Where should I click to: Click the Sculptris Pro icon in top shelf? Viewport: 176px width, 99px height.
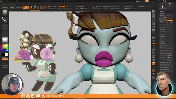[45, 7]
